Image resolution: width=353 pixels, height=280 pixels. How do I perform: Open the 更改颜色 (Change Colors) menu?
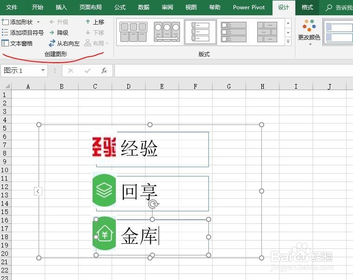(x=309, y=32)
